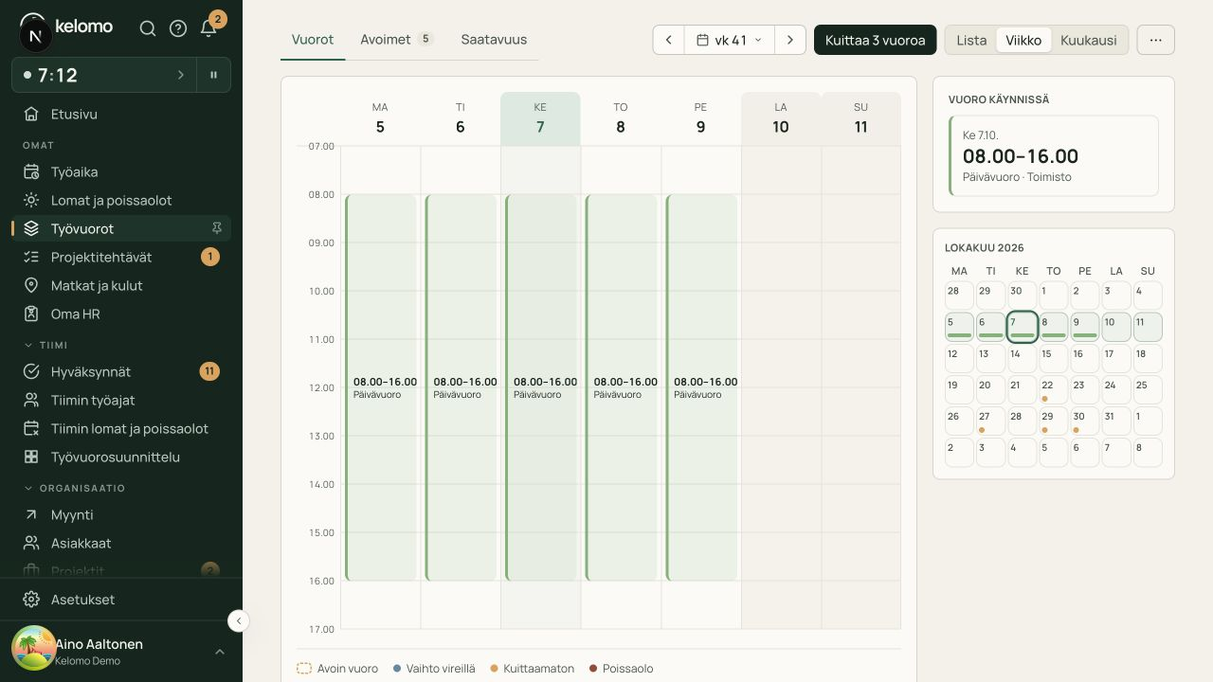Open Oma HR page
The image size is (1213, 682).
[121, 314]
